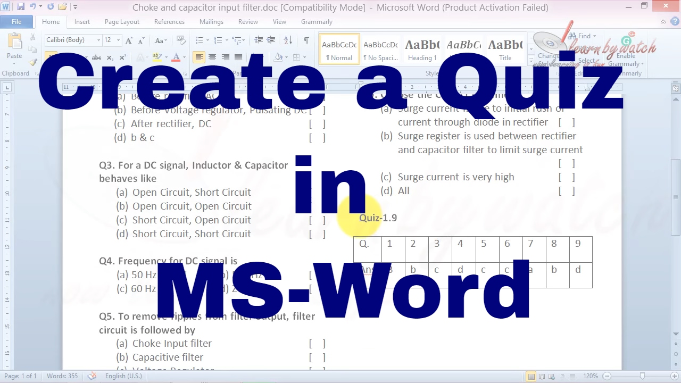Screen dimensions: 681x383
Task: Sort the selected text
Action: (x=288, y=40)
